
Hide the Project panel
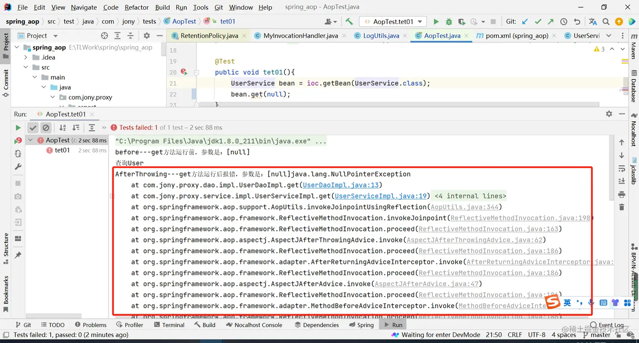[x=159, y=35]
